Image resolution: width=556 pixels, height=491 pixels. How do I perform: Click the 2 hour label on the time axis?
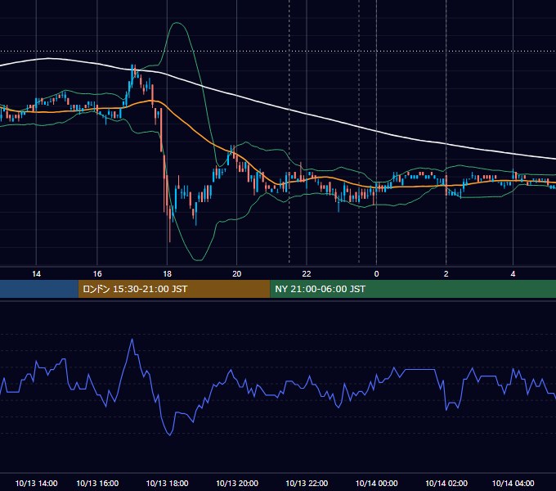click(446, 274)
